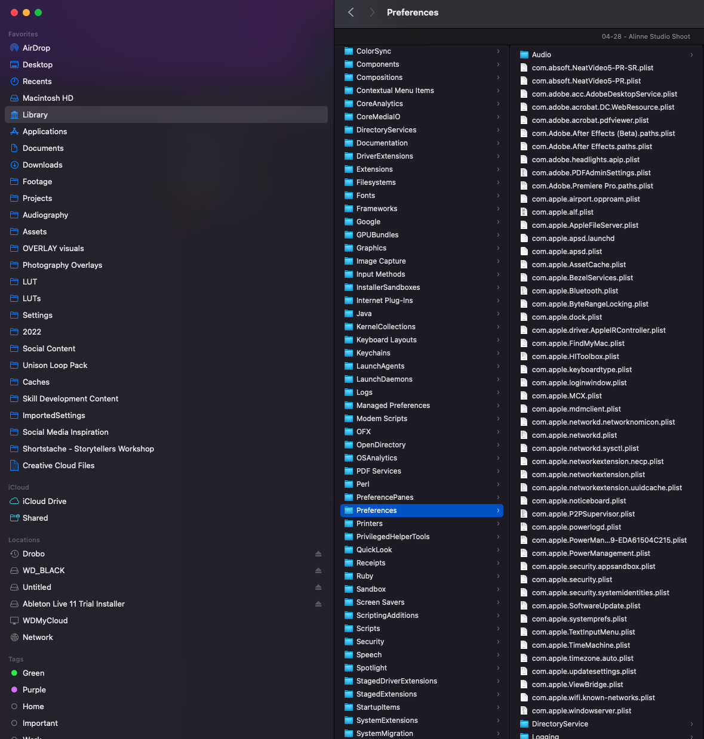Click the Creative Cloud Files sidebar icon

point(14,465)
